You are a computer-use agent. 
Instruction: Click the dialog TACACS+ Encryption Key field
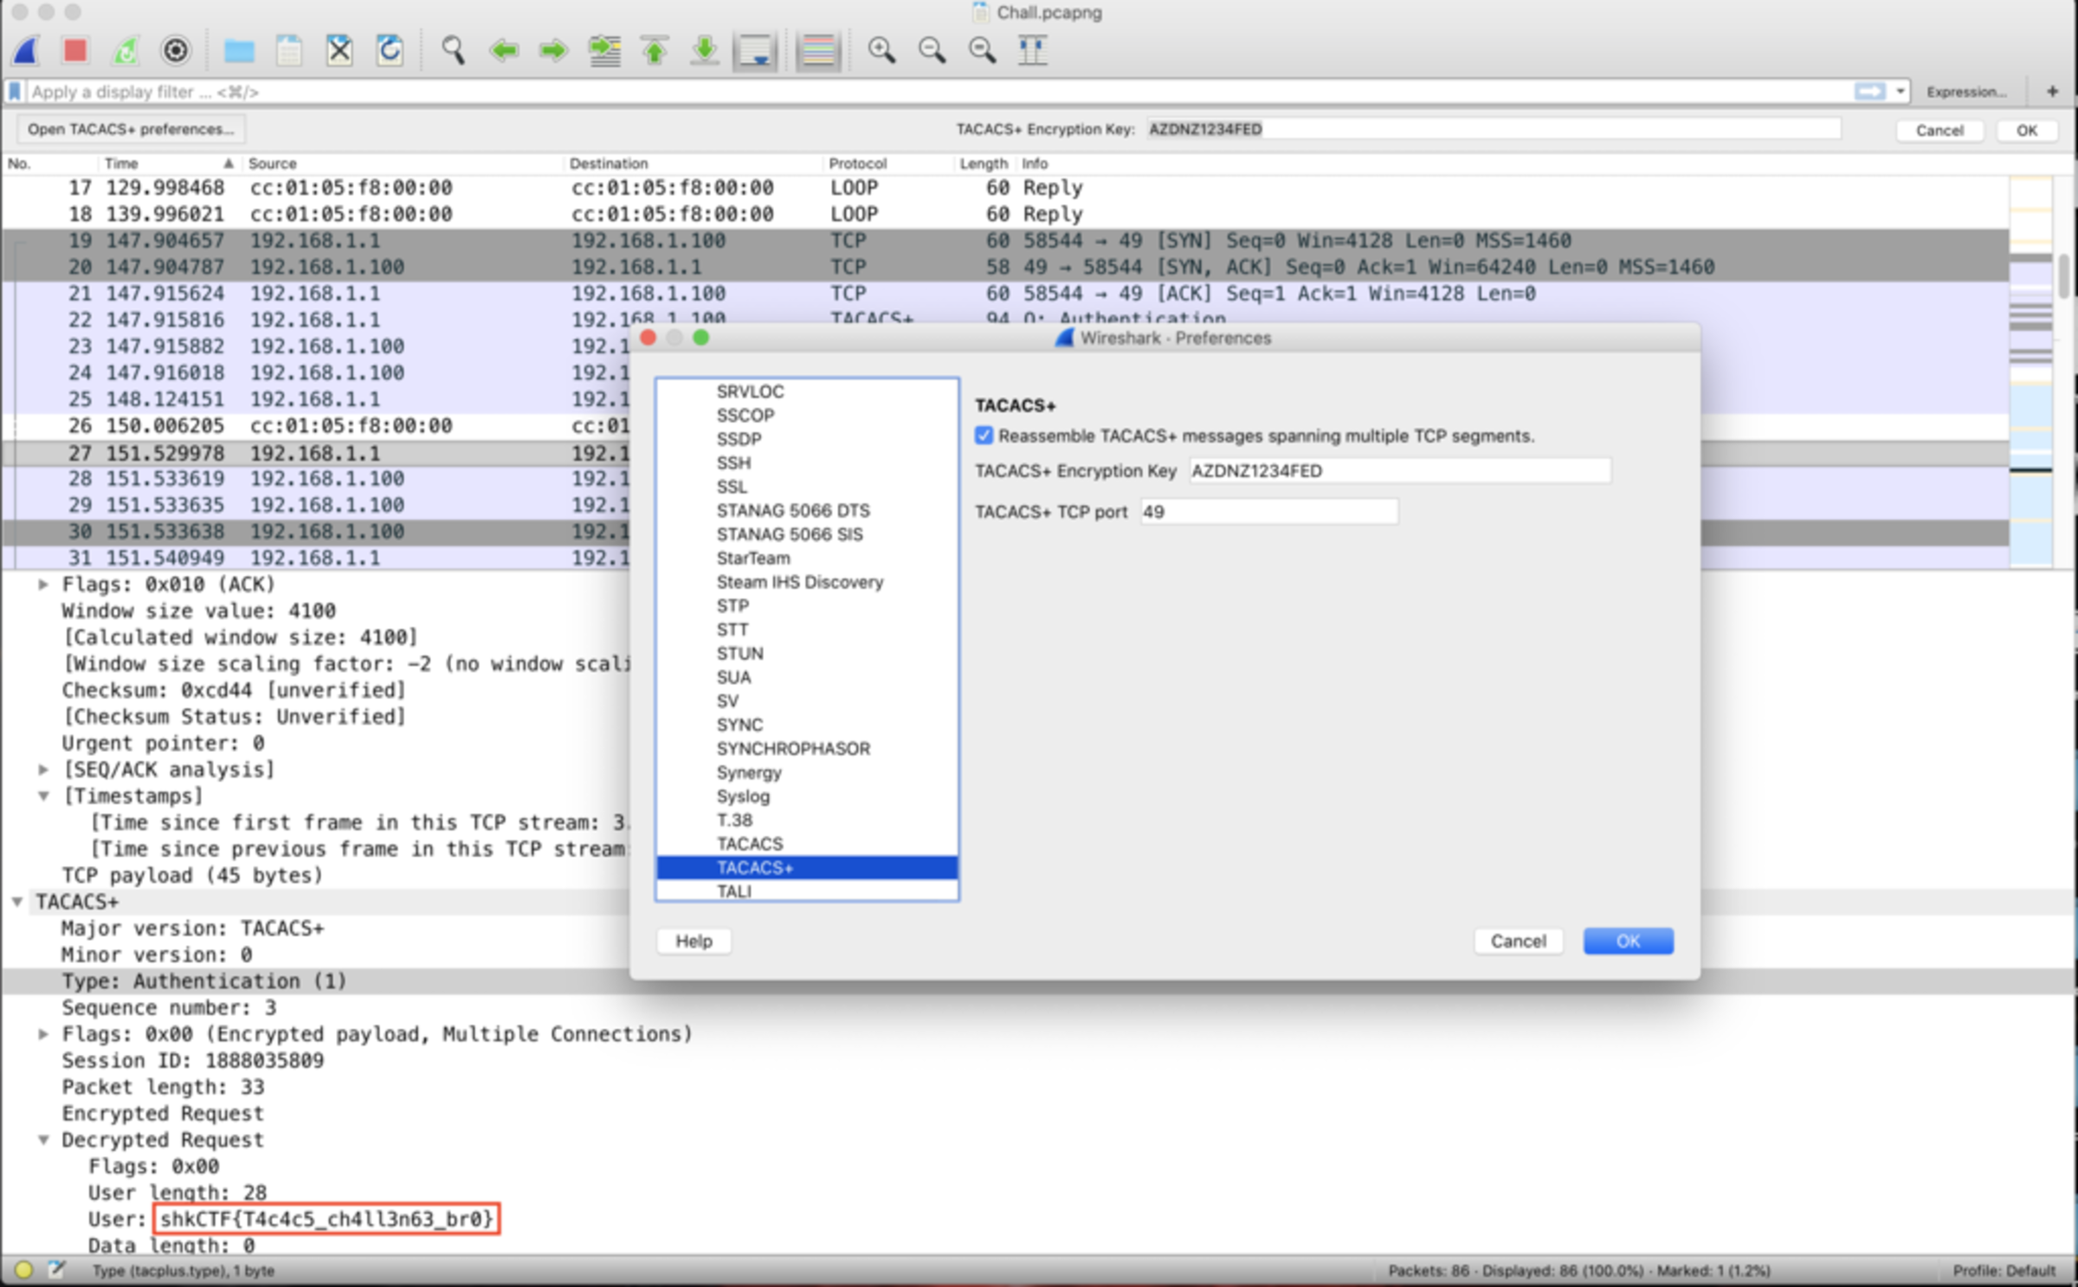click(1399, 470)
